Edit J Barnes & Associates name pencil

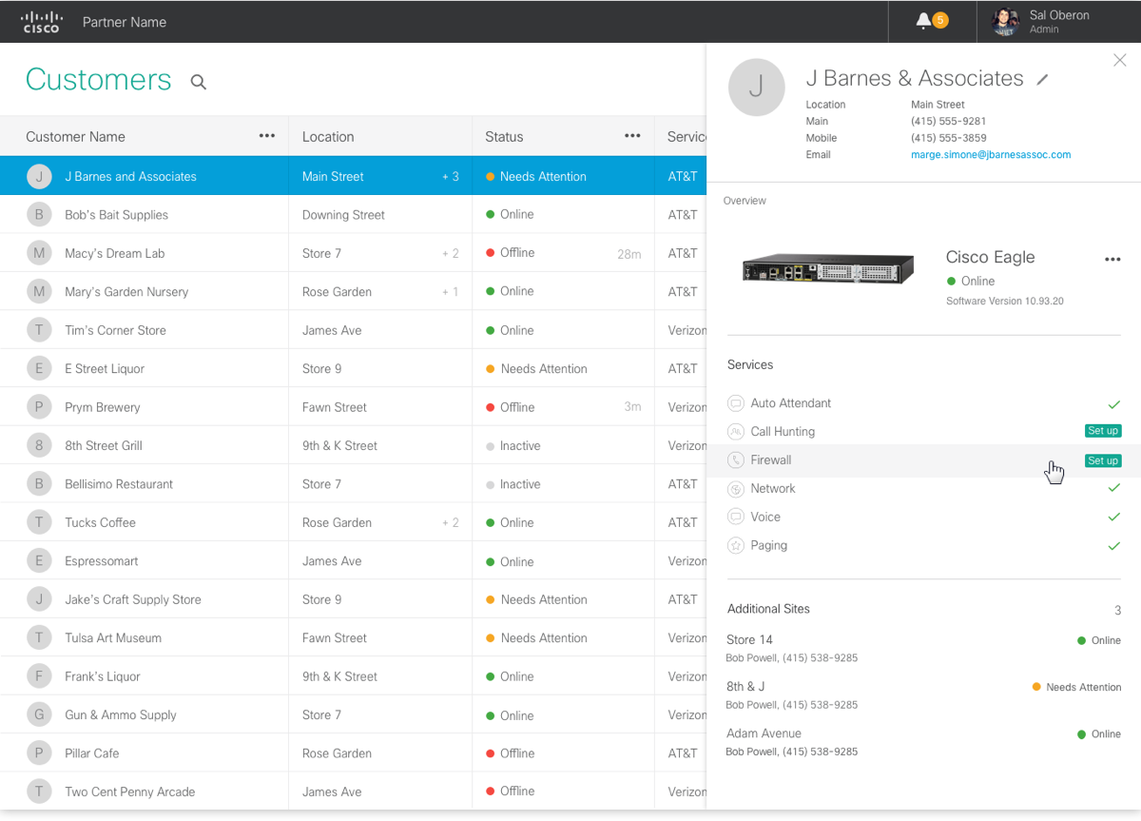pyautogui.click(x=1042, y=80)
